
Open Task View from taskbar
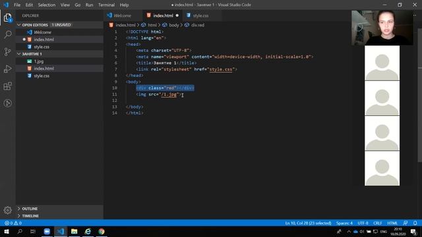click(x=33, y=231)
